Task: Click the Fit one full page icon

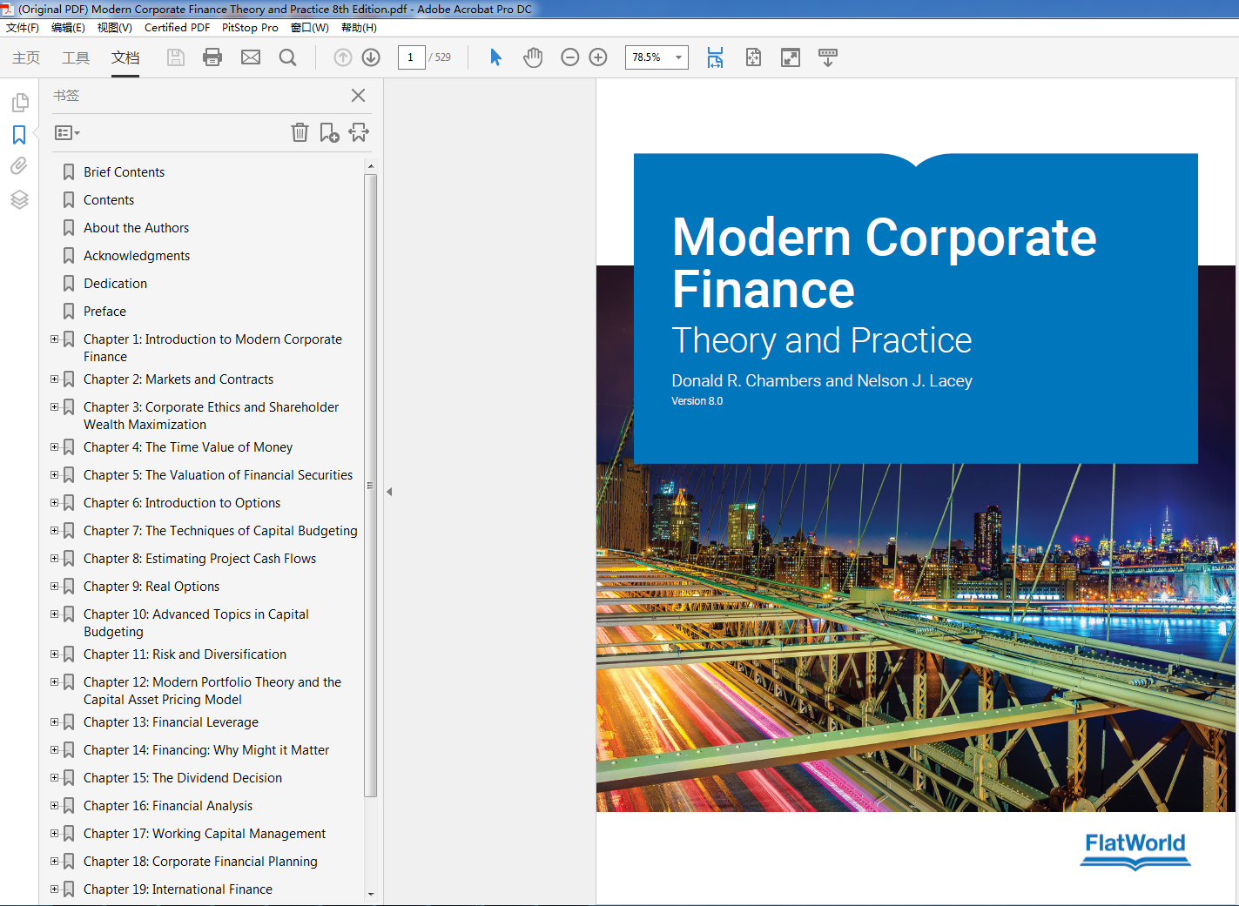Action: [x=753, y=57]
